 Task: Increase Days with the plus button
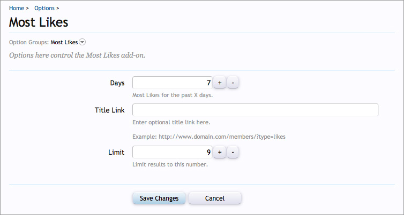click(x=220, y=83)
